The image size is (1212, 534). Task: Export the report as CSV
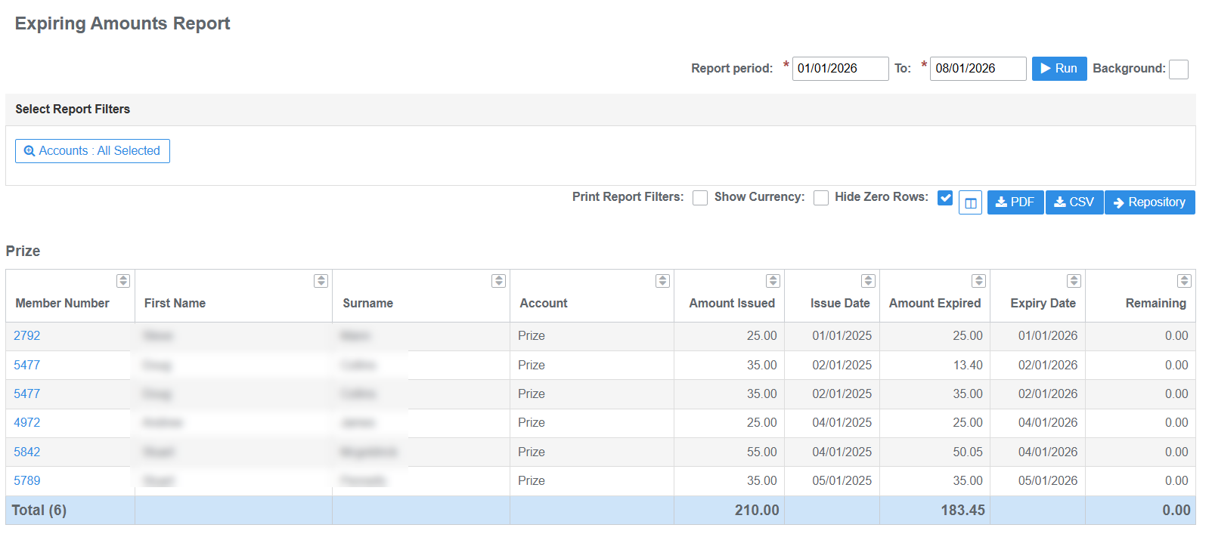click(1074, 202)
